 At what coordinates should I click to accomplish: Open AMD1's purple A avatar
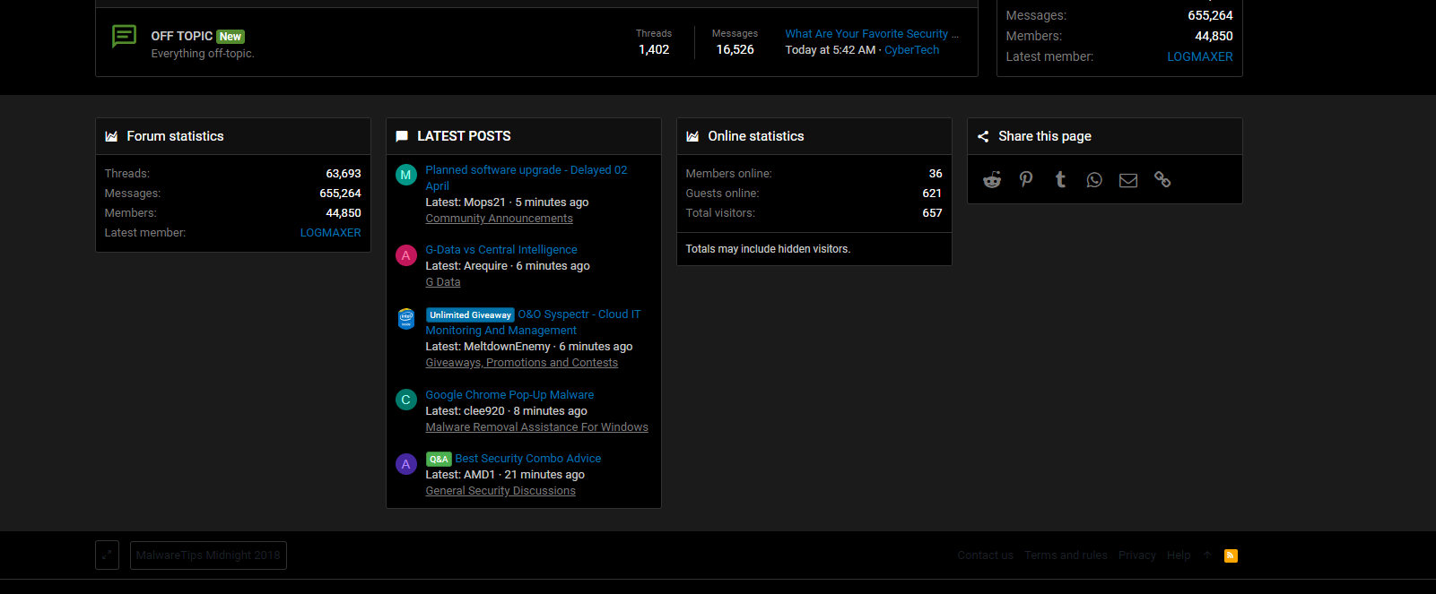[405, 464]
